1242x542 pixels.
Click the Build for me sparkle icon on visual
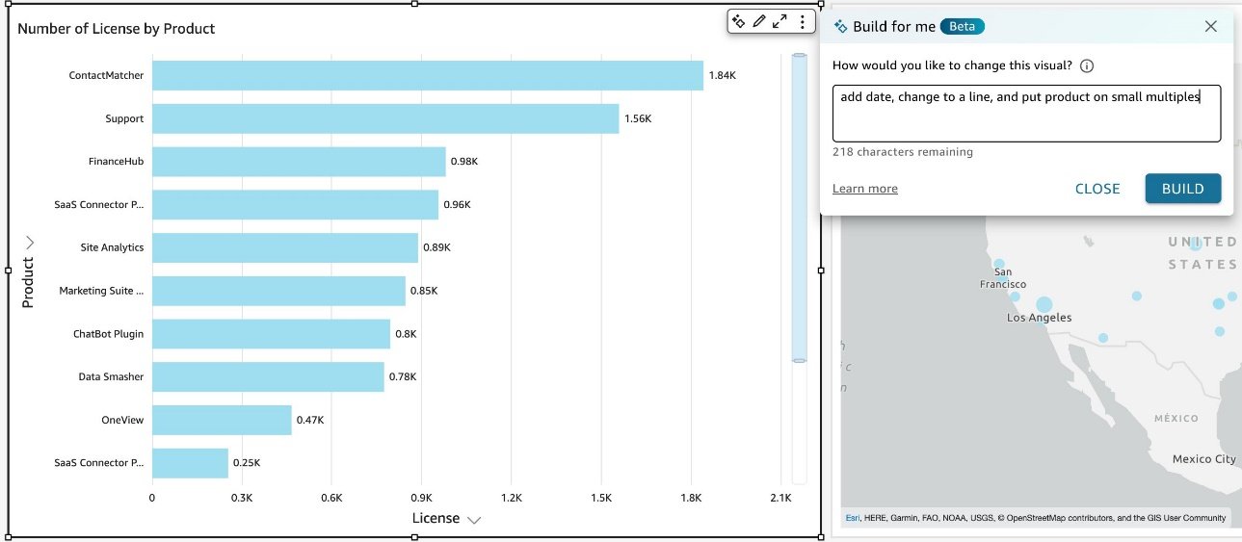738,21
